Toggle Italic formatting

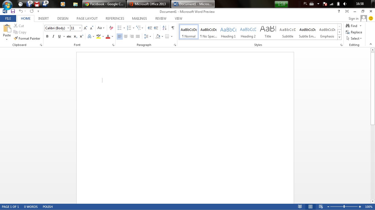click(x=53, y=36)
